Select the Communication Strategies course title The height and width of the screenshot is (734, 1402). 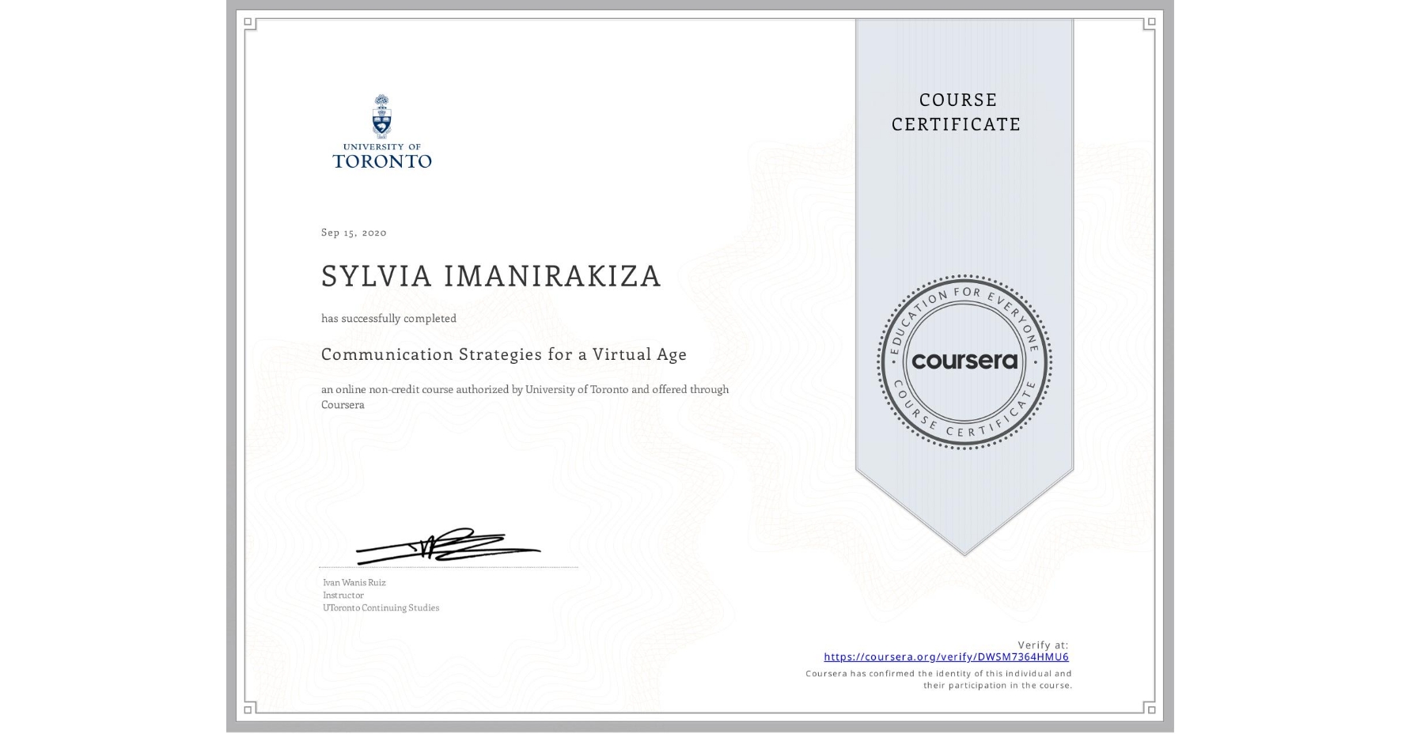[x=503, y=354]
